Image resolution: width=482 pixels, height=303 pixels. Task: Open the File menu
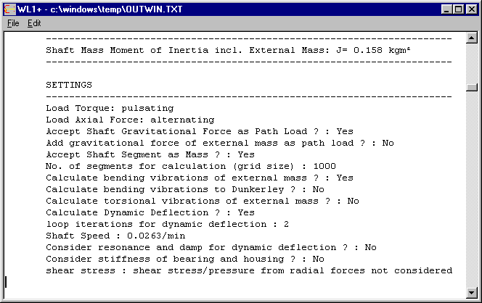pyautogui.click(x=13, y=23)
